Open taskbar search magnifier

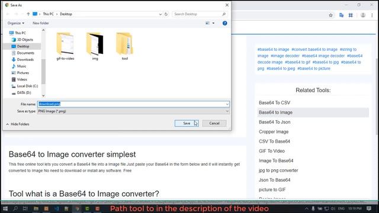point(15,209)
